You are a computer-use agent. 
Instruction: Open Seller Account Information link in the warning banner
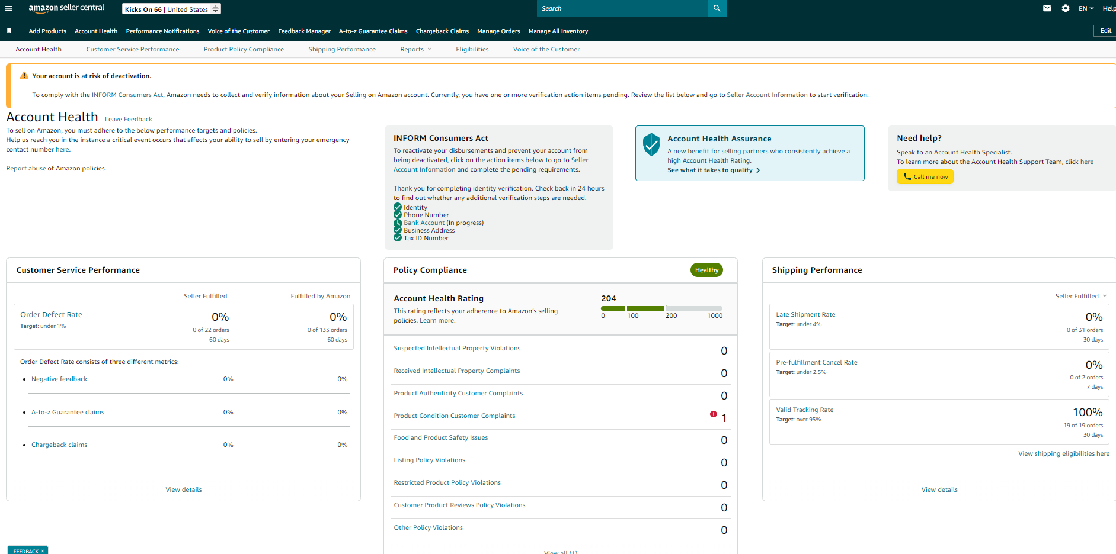coord(767,95)
